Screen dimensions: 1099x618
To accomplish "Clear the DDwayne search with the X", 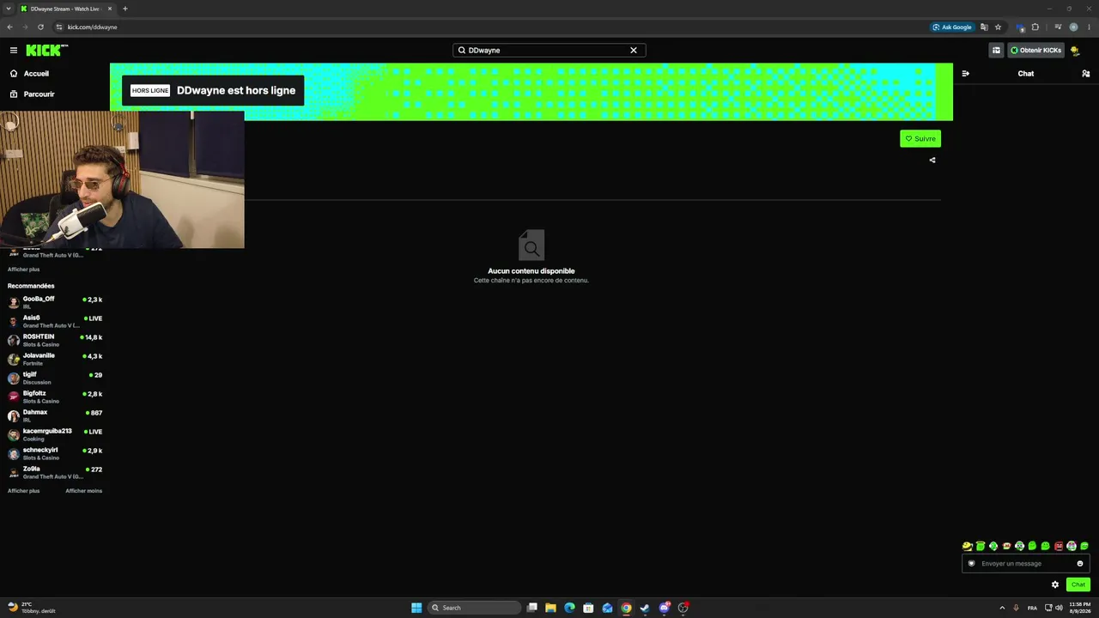I will click(634, 51).
